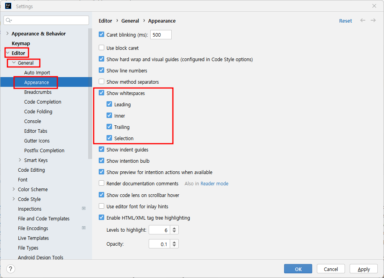Click the caret blinking ms field
This screenshot has height=278, width=384.
tap(161, 35)
